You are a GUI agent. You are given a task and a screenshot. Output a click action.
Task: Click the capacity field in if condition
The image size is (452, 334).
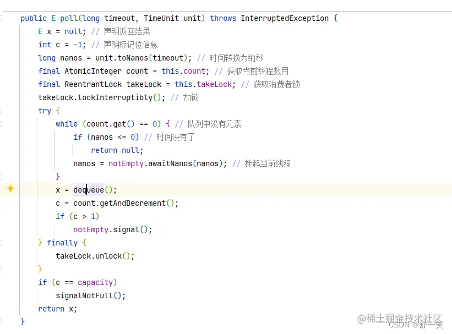click(x=95, y=282)
